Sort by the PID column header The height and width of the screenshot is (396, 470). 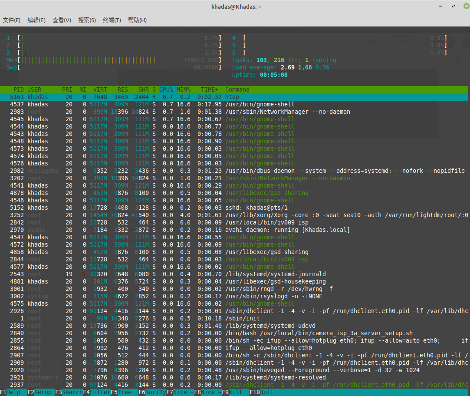pyautogui.click(x=18, y=90)
